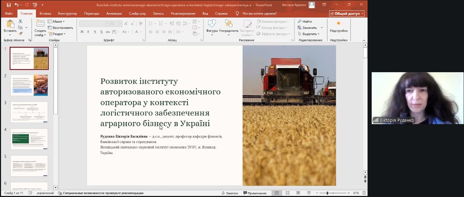The height and width of the screenshot is (197, 464).
Task: Click the Cut scissors icon
Action: [x=20, y=21]
